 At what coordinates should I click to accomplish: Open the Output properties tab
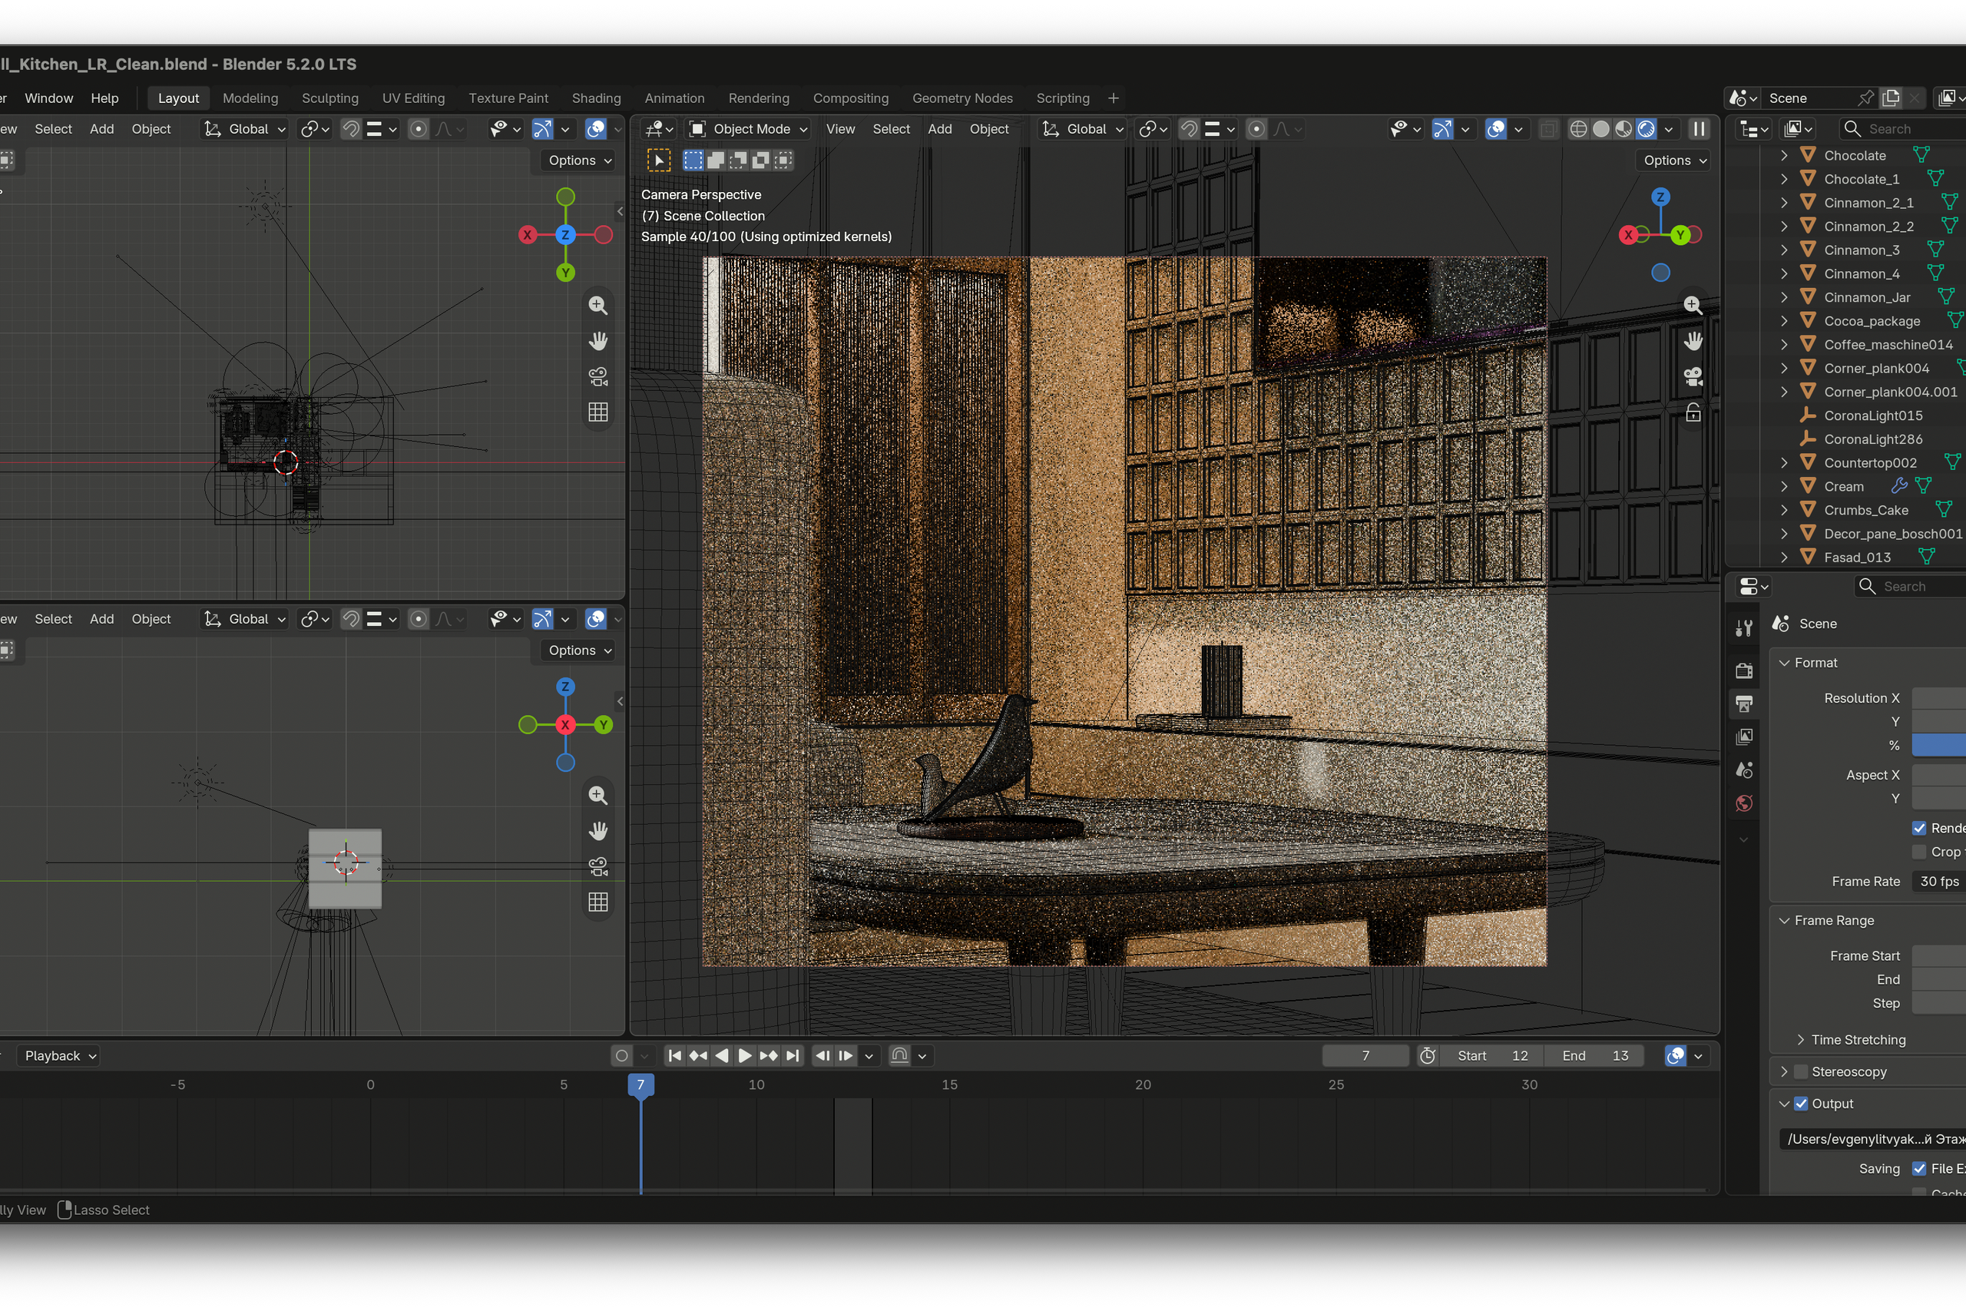coord(1743,704)
